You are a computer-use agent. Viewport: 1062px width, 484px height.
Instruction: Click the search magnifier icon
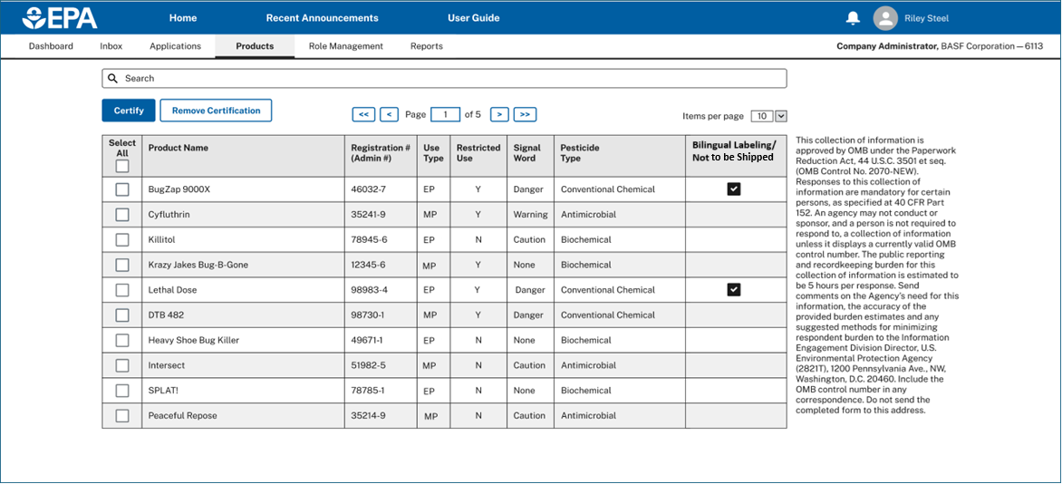[113, 79]
